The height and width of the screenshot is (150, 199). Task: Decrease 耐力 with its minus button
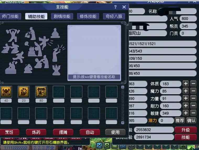193,106
